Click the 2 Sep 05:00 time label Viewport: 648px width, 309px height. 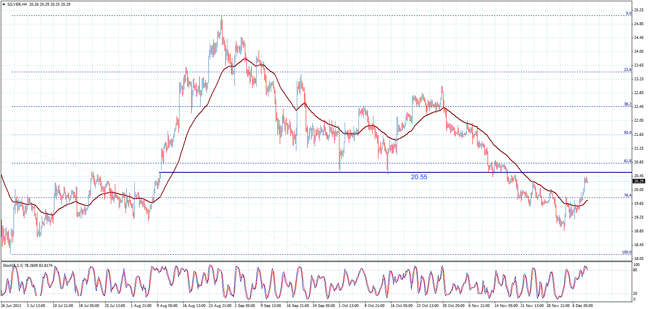pos(245,306)
